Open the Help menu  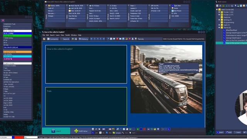click(80, 35)
